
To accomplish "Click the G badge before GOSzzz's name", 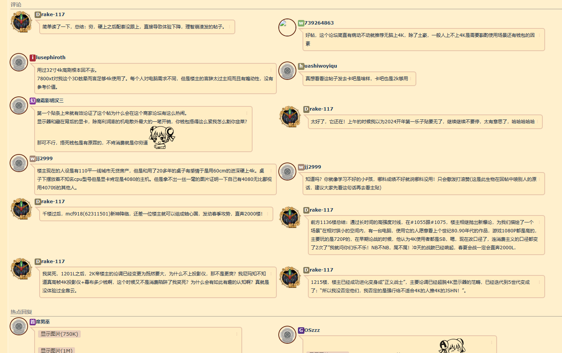I will pos(300,330).
